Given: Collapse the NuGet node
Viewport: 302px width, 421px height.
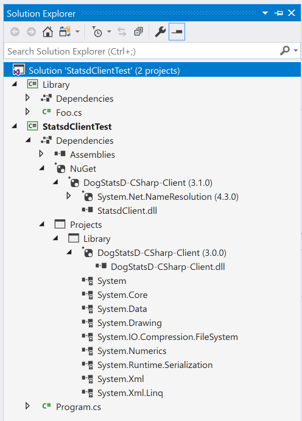Looking at the screenshot, I should point(42,168).
